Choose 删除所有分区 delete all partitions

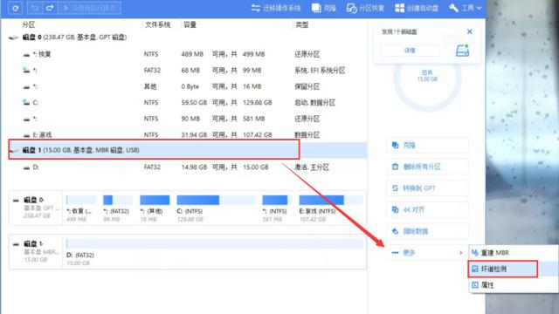click(427, 167)
